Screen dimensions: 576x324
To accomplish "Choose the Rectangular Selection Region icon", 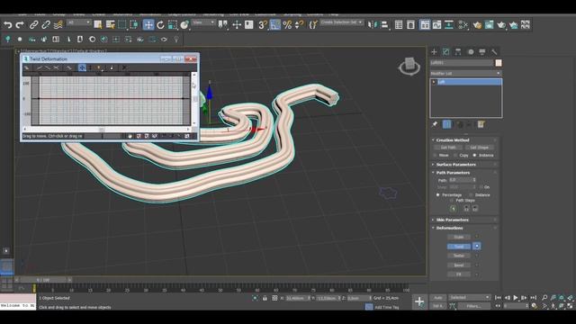I will pyautogui.click(x=122, y=24).
